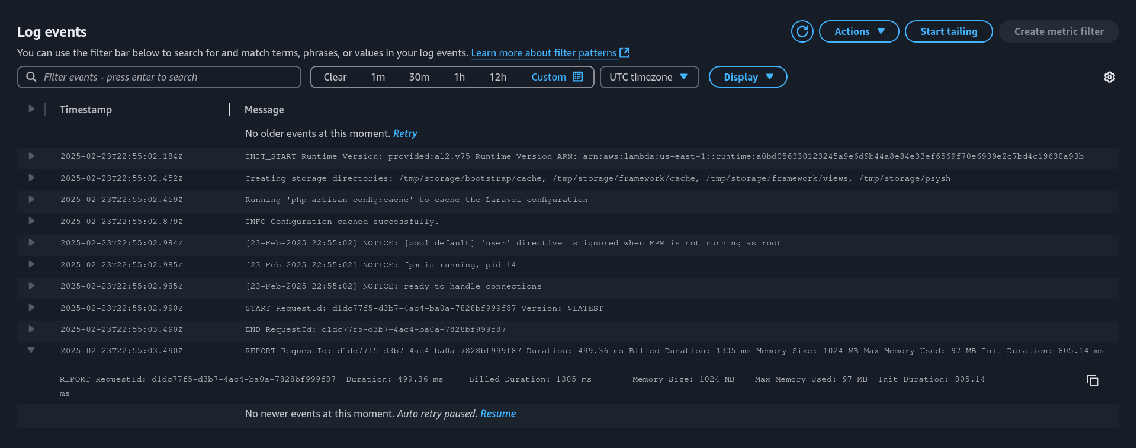Click the Timestamp column header
1137x448 pixels.
[x=86, y=110]
